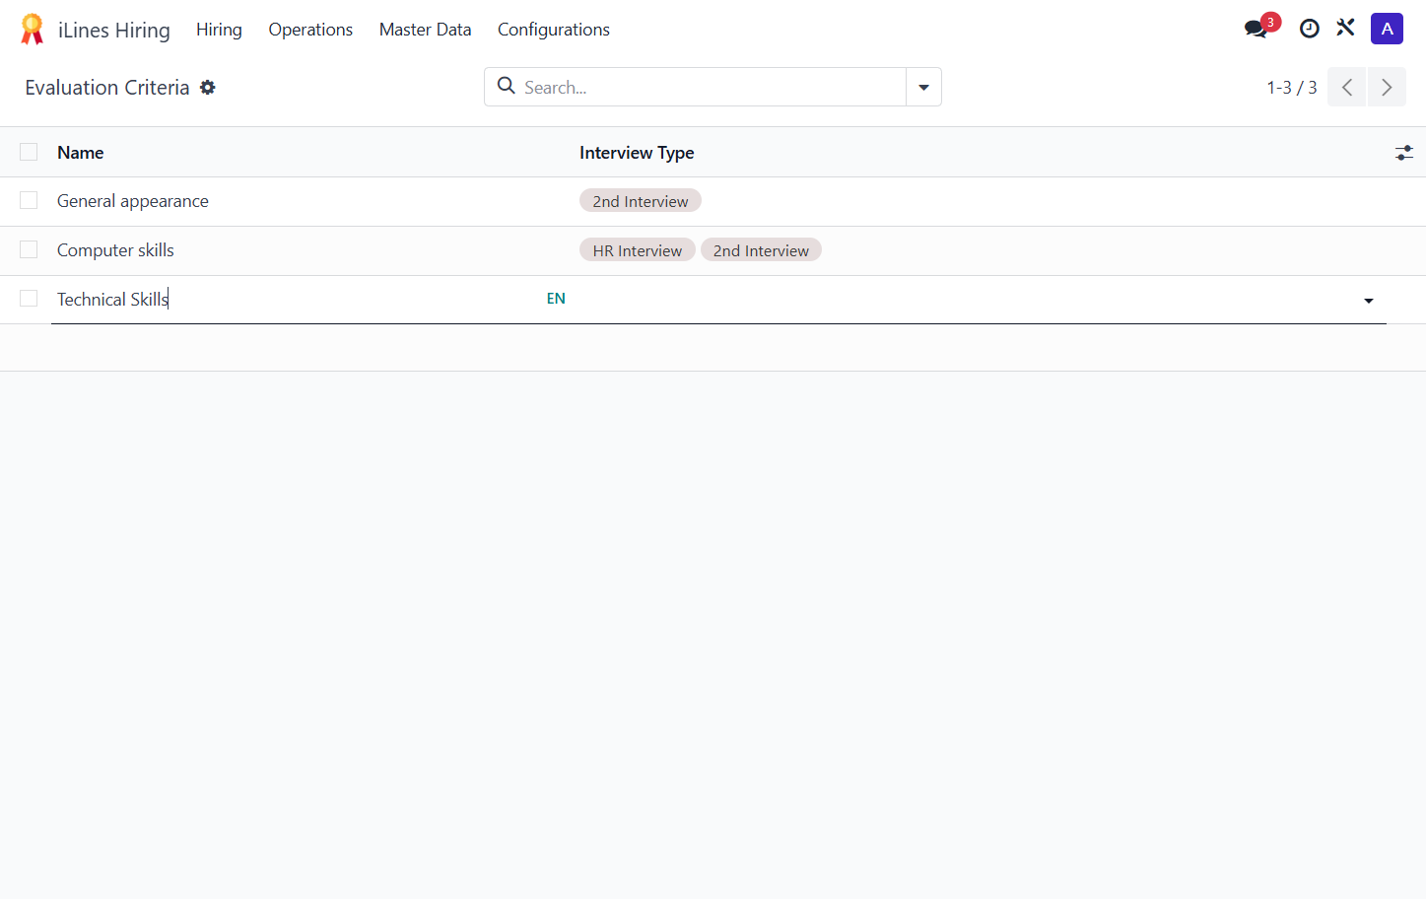Select the General appearance row checkbox
1426x899 pixels.
(29, 201)
